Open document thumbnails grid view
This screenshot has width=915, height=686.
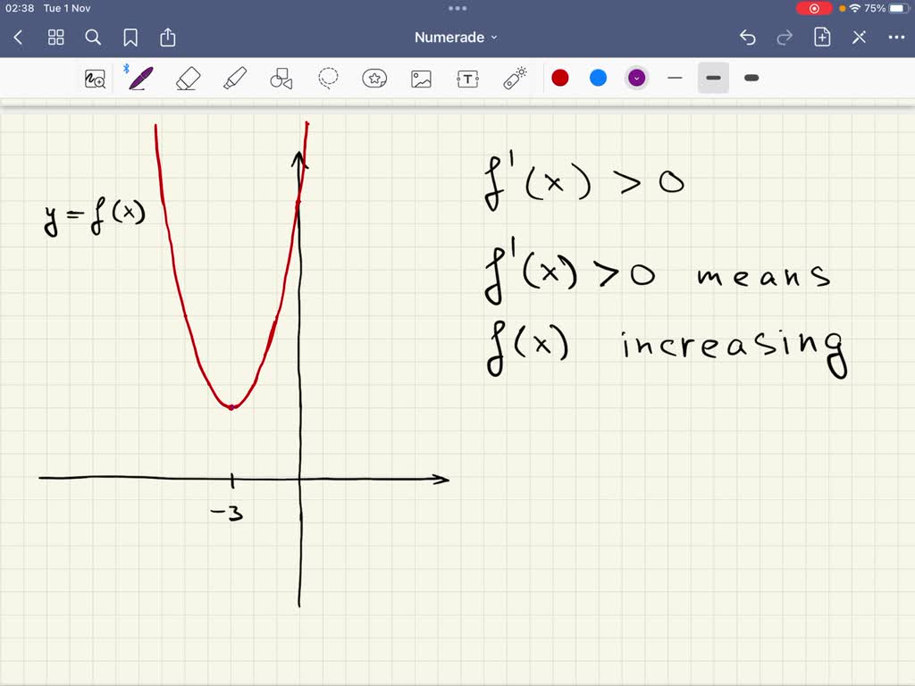point(55,38)
